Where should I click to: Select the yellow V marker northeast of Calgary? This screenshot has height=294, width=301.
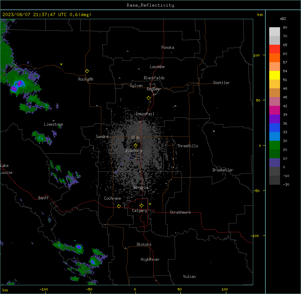click(150, 204)
